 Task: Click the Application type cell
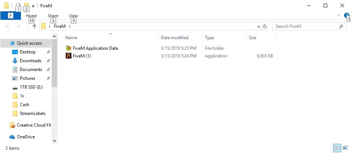(216, 56)
